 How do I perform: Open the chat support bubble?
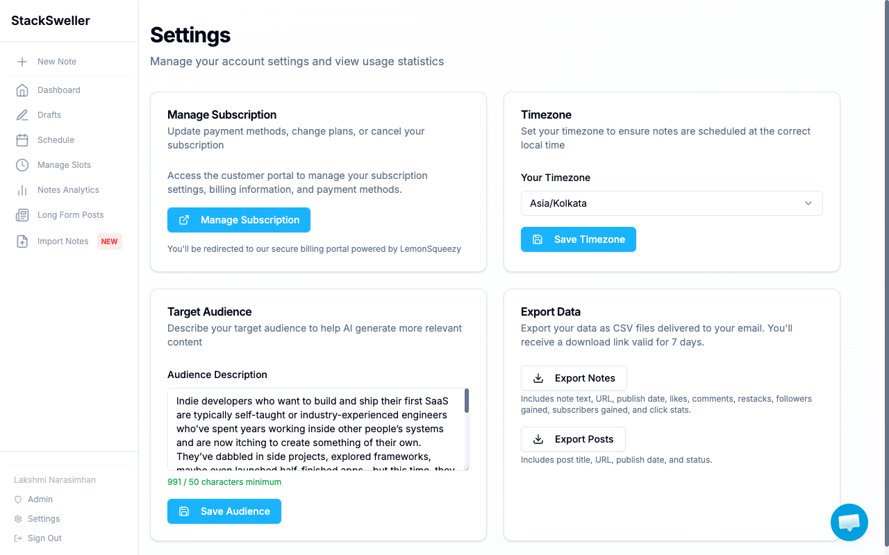849,522
